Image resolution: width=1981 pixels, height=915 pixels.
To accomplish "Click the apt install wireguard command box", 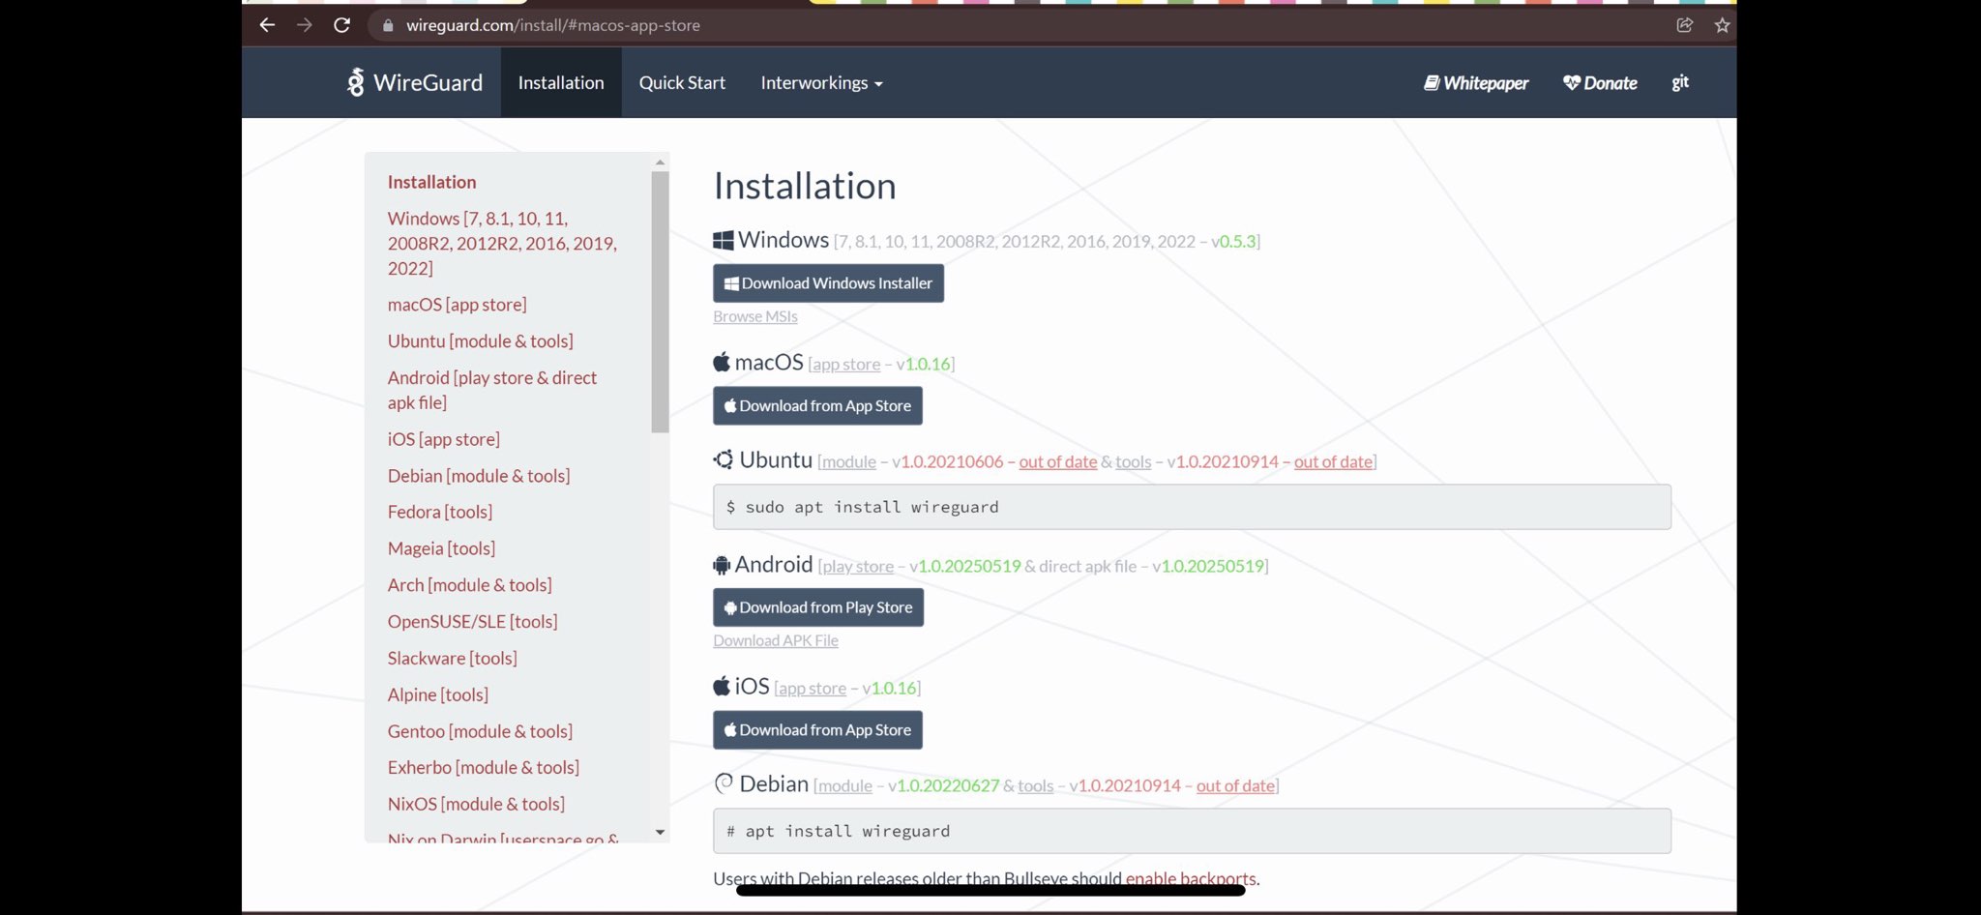I will 1192,831.
